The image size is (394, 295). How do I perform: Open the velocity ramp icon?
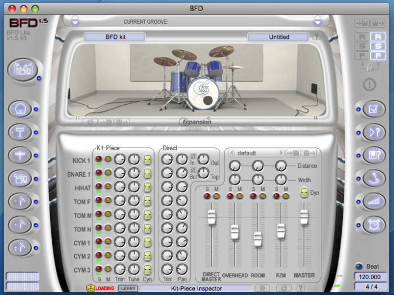(374, 202)
